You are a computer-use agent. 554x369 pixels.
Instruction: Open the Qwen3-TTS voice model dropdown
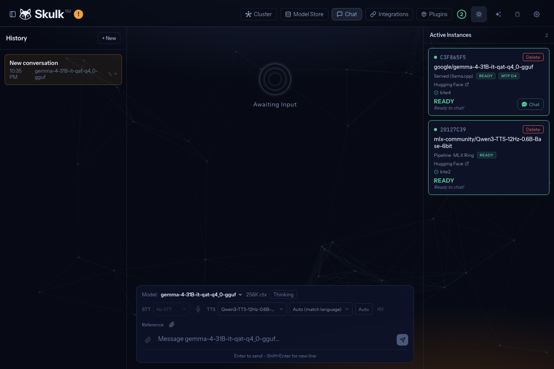pyautogui.click(x=252, y=309)
